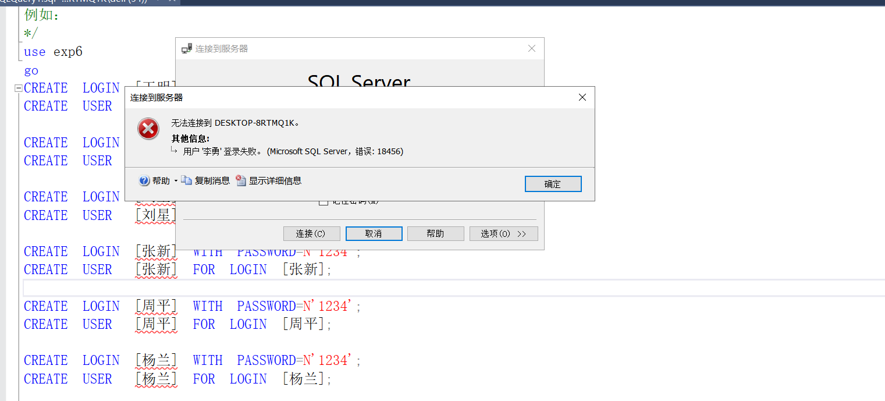Click the 周平 login name in editor
The image size is (885, 401).
tap(155, 306)
